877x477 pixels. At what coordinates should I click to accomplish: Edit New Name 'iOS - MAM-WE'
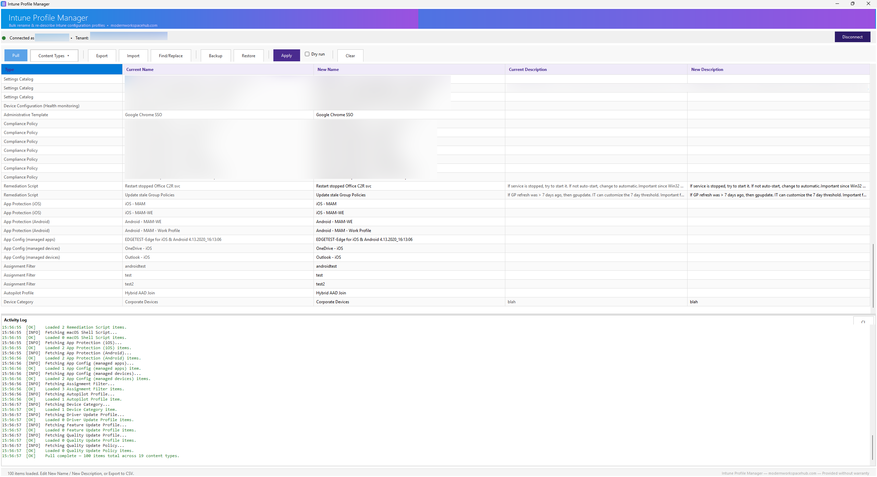(409, 213)
